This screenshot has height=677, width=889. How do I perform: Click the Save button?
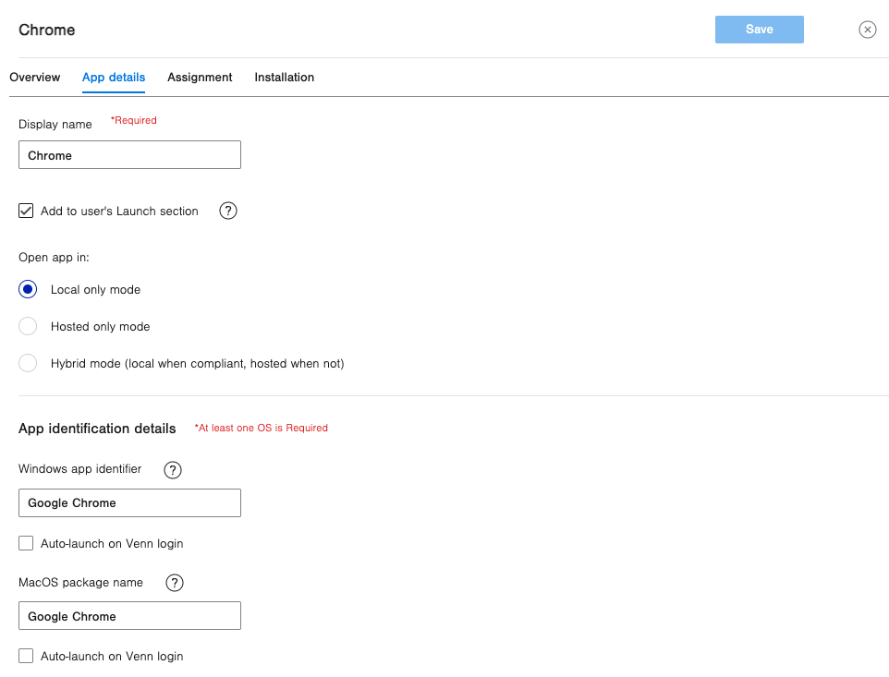[760, 30]
